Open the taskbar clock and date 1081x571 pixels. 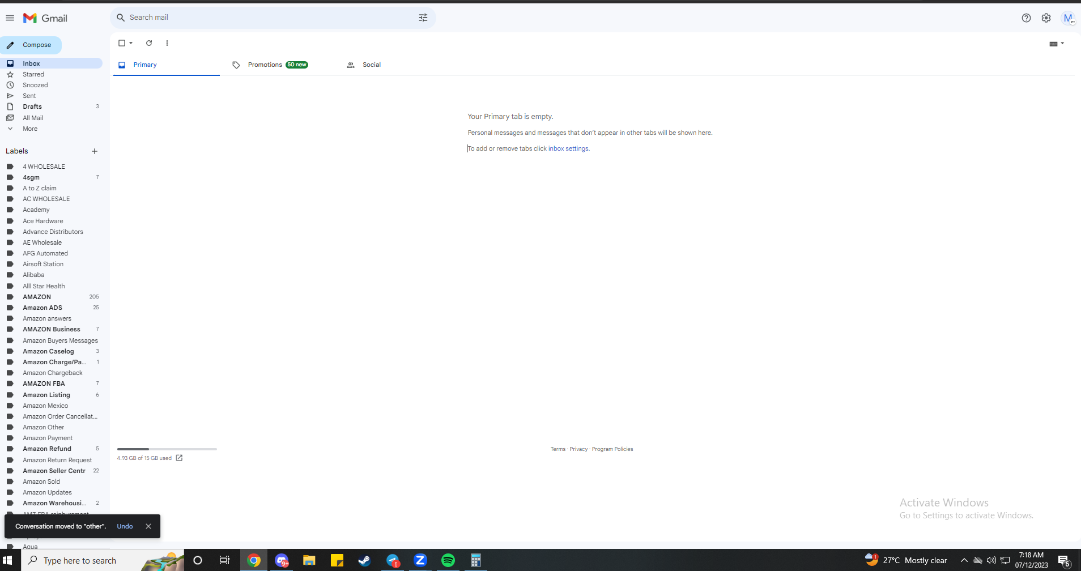tap(1031, 560)
